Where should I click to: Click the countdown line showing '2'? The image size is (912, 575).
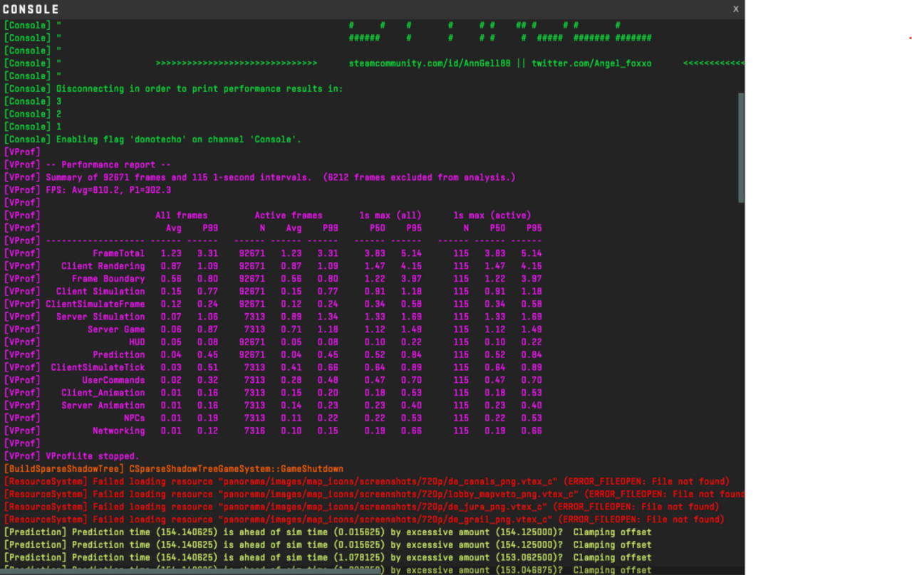tap(33, 114)
